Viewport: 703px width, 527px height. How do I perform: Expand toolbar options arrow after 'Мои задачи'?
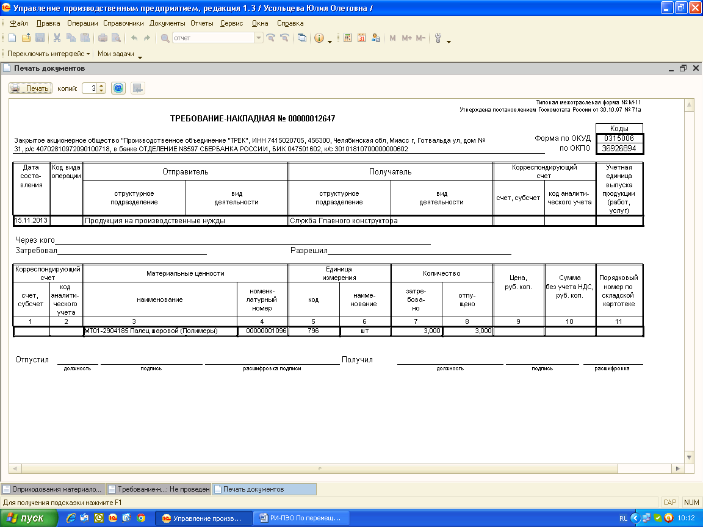(x=140, y=57)
